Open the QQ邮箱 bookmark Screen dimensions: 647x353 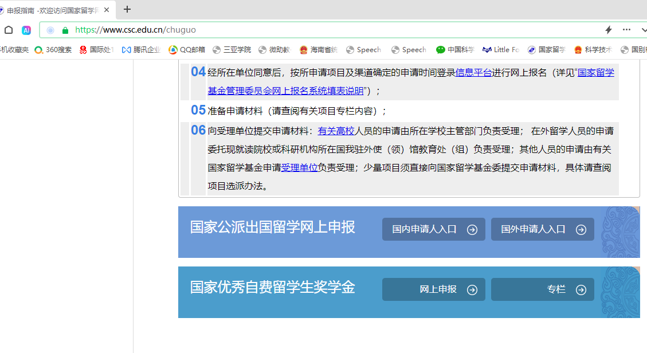(187, 50)
